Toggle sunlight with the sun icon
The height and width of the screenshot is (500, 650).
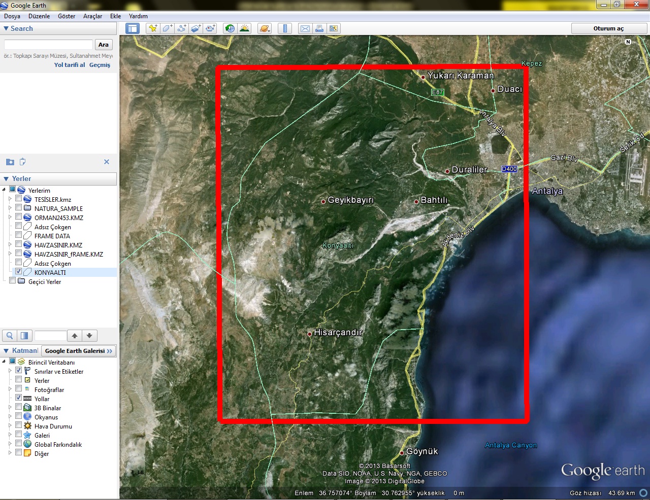pos(244,28)
